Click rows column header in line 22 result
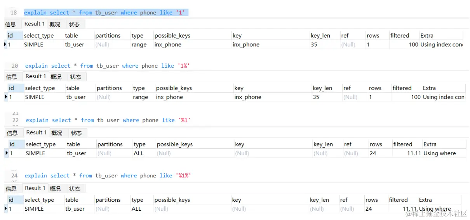 click(376, 144)
